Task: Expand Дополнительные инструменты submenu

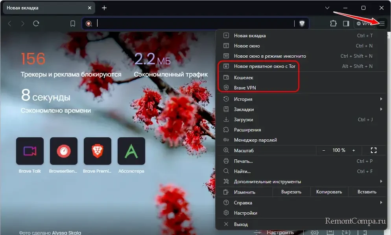Action: (x=299, y=182)
